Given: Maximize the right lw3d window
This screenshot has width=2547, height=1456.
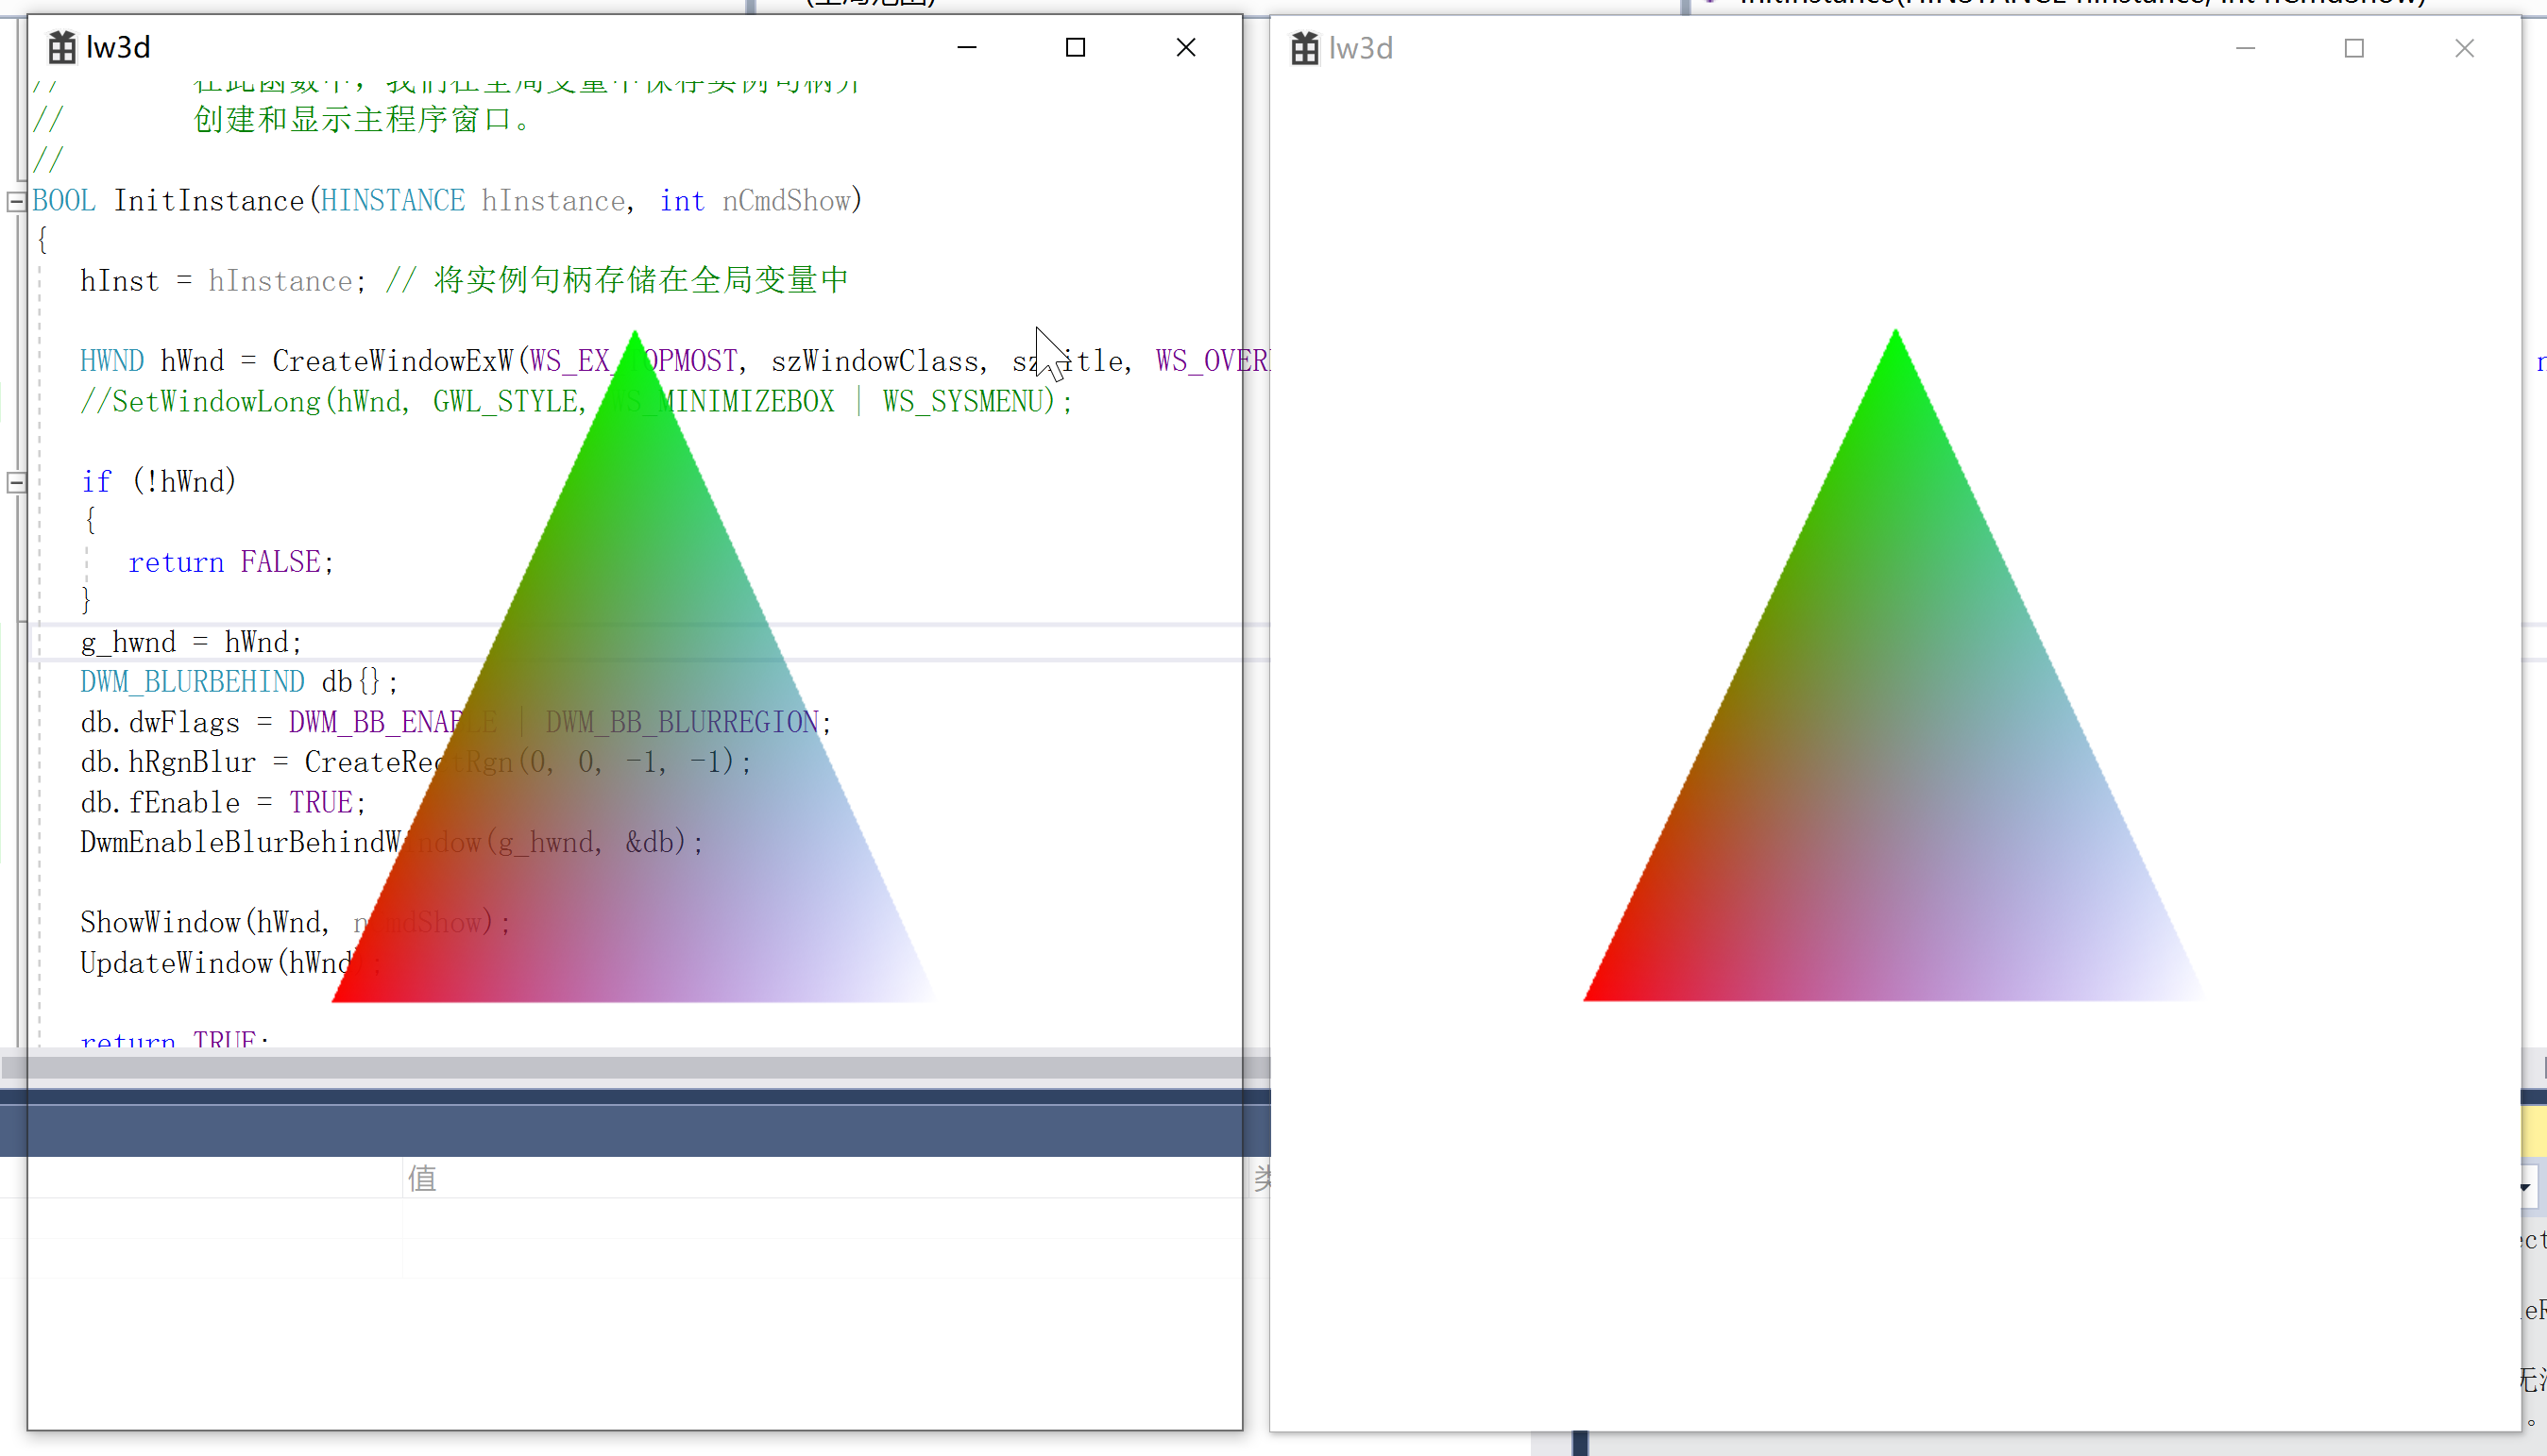Looking at the screenshot, I should point(2353,48).
